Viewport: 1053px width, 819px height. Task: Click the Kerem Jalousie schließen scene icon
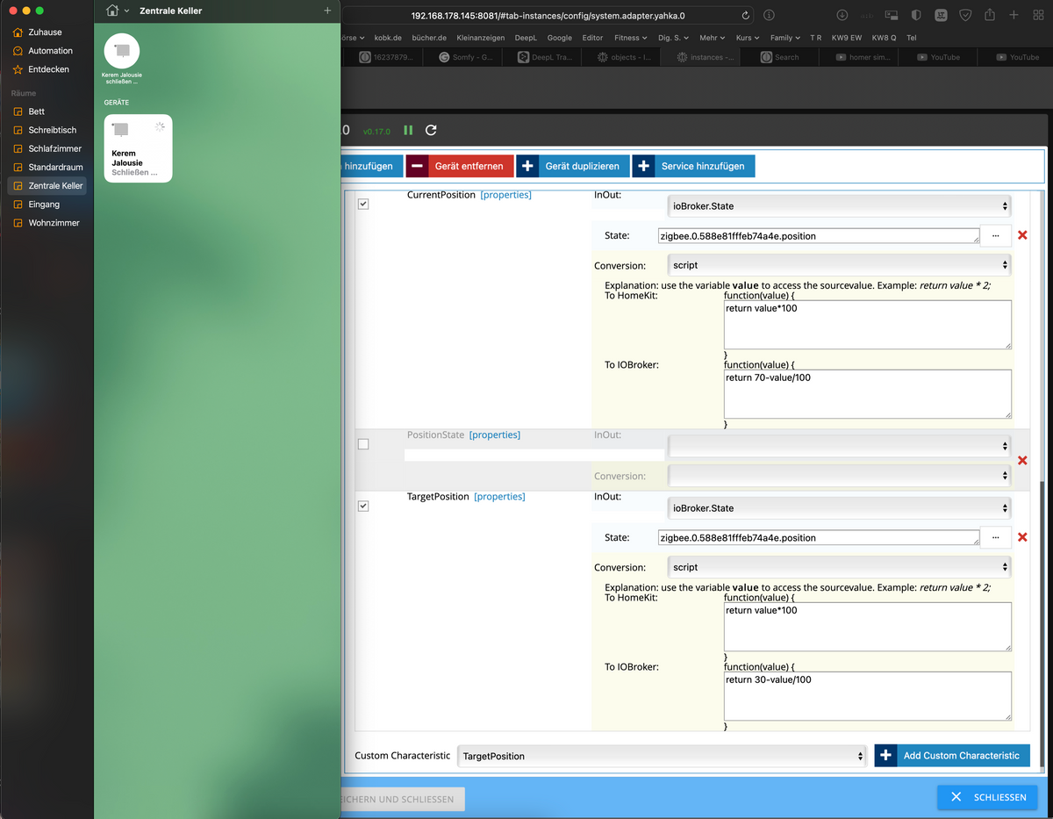pyautogui.click(x=122, y=51)
